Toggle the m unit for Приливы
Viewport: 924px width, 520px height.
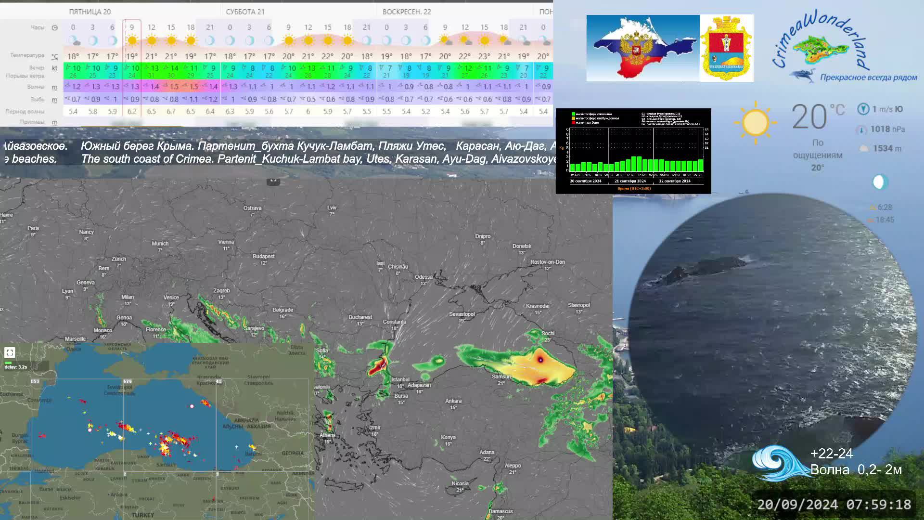coord(55,122)
